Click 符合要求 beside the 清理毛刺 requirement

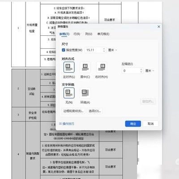pos(111,166)
